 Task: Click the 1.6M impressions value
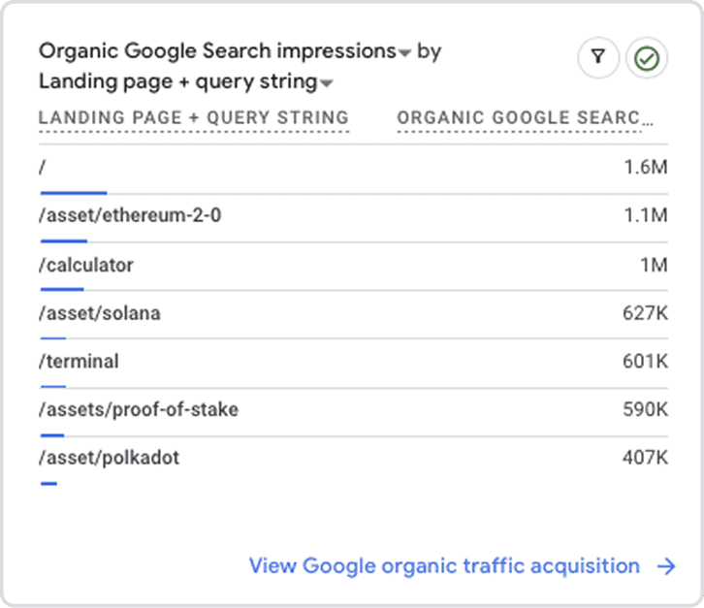646,167
